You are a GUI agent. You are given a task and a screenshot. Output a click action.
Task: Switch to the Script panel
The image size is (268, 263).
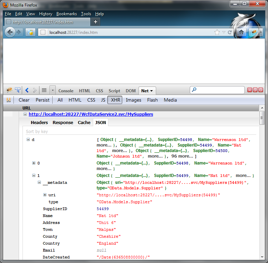[x=114, y=91]
